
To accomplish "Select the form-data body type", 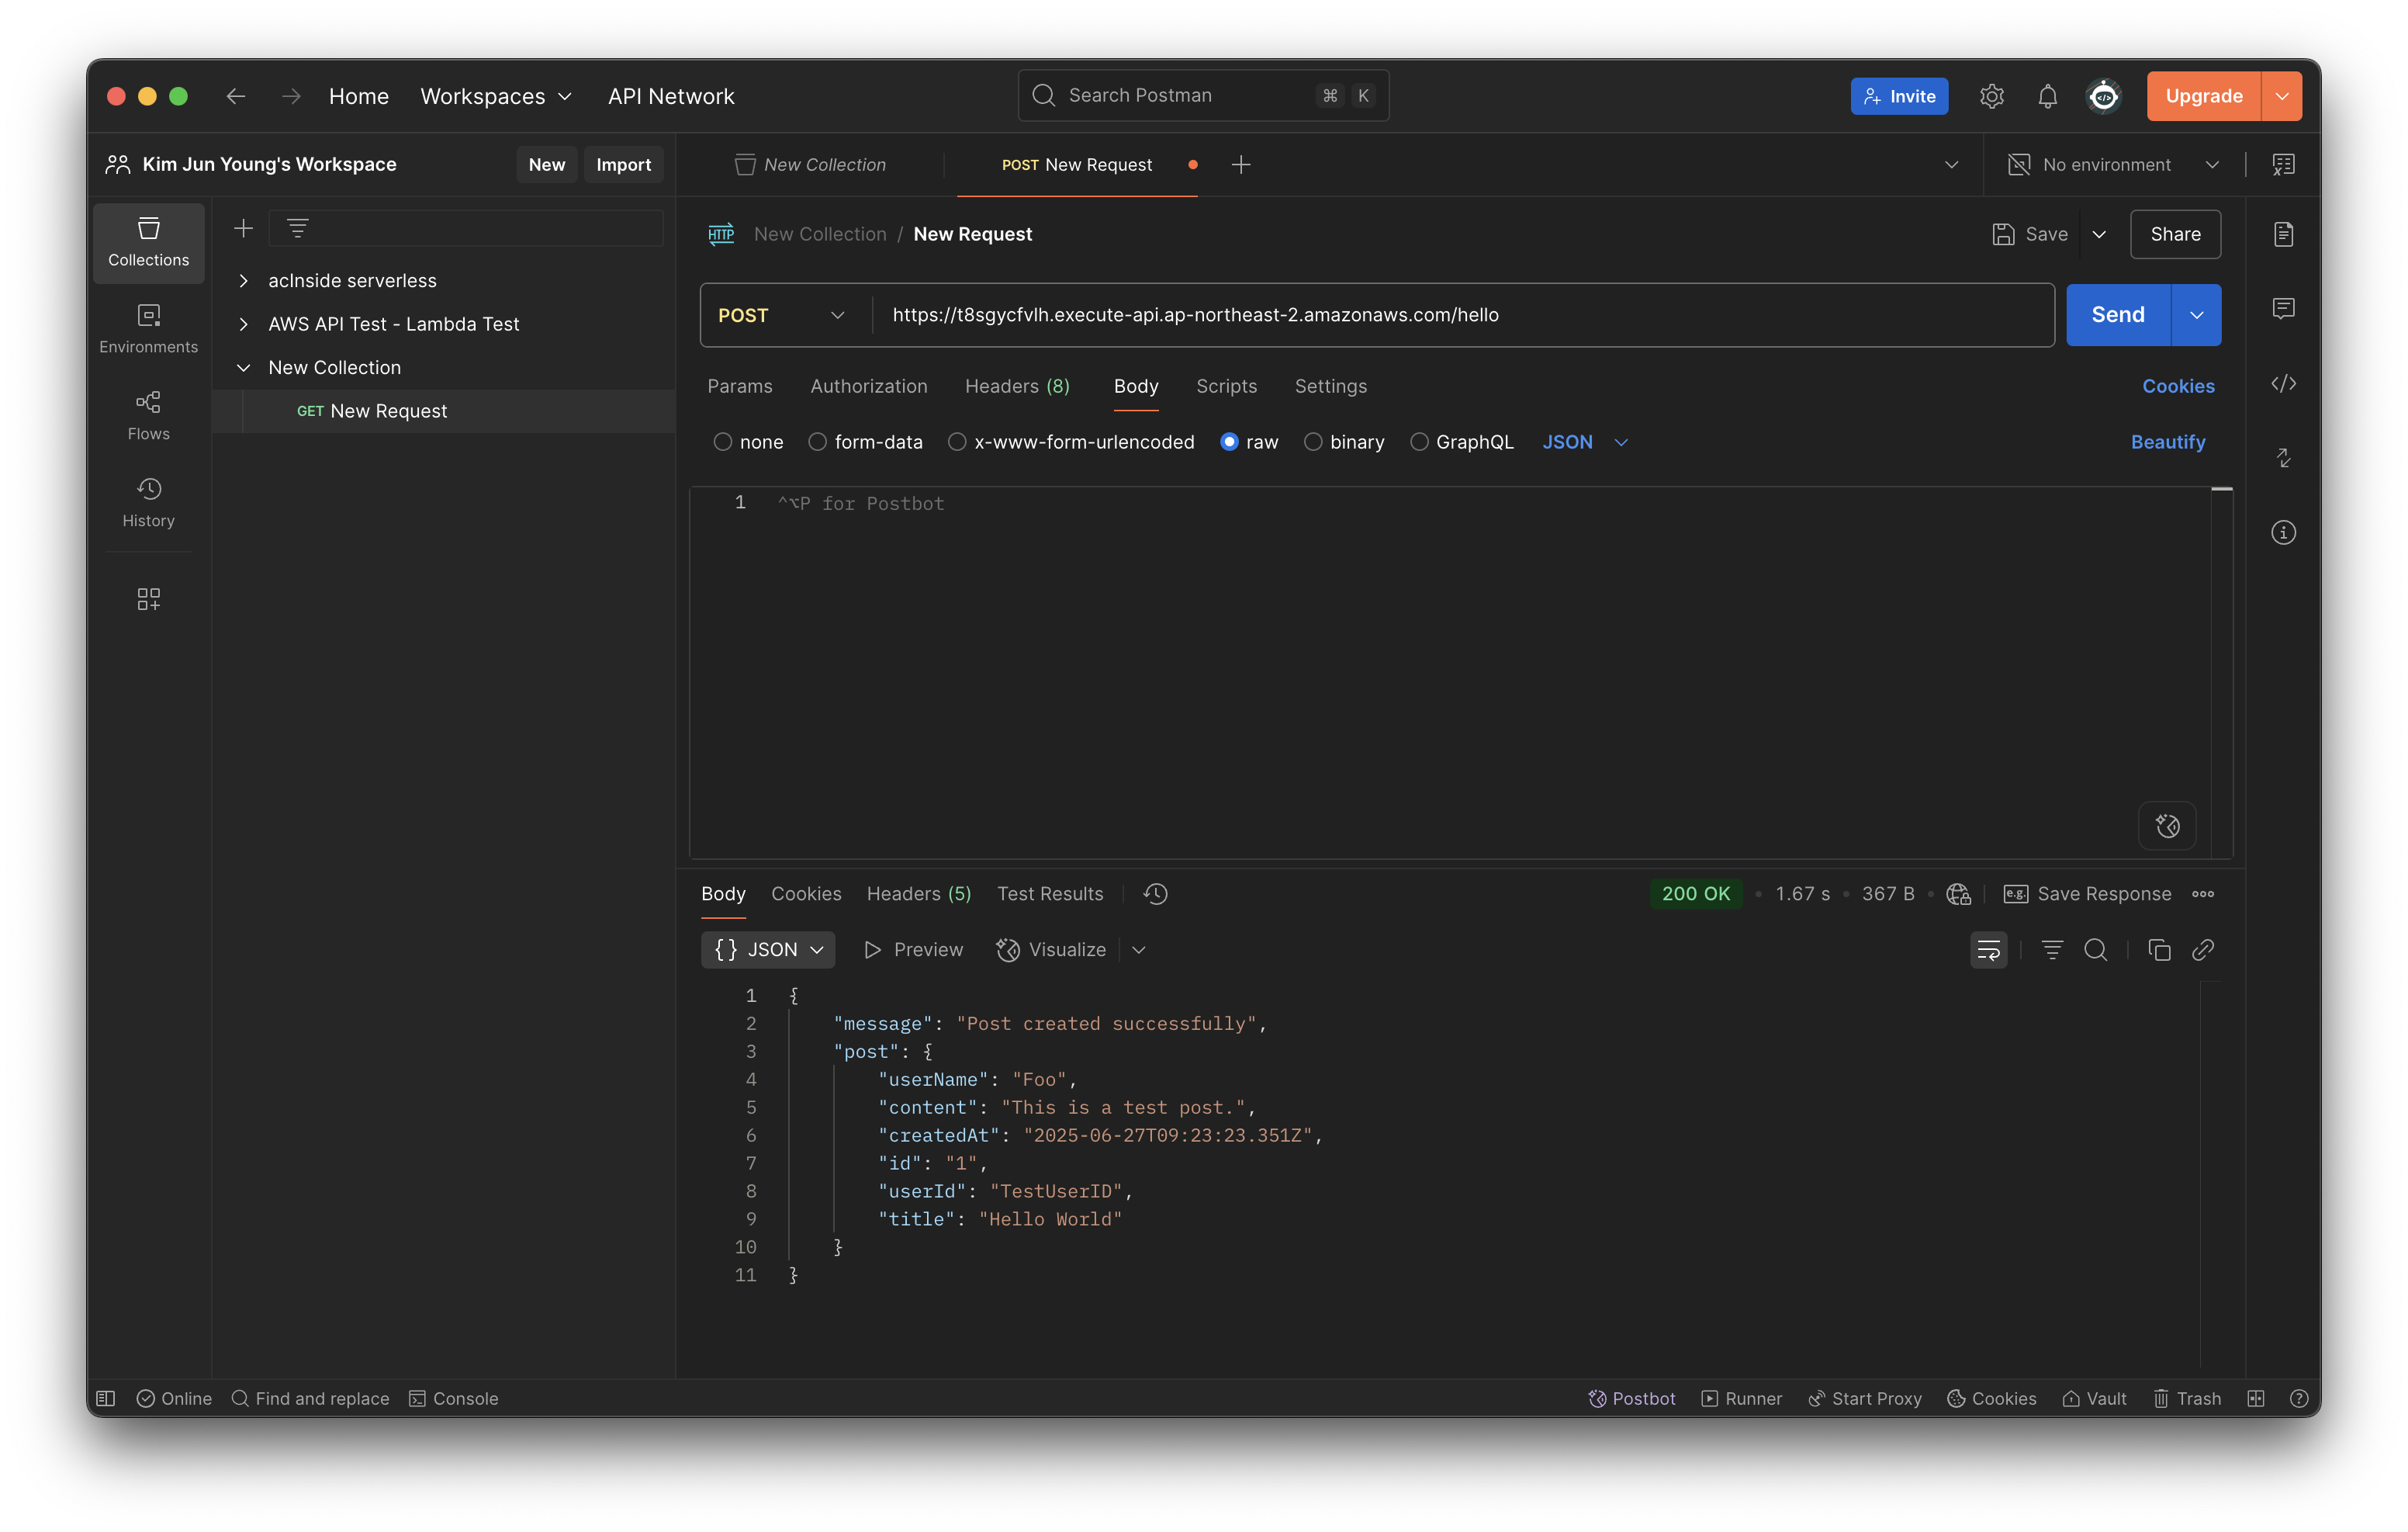I will (x=818, y=442).
